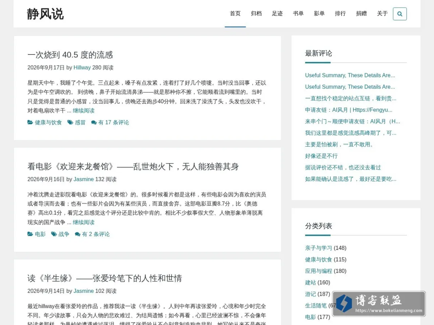Open 有 17 条评论 comments link
434x325 pixels.
114,122
